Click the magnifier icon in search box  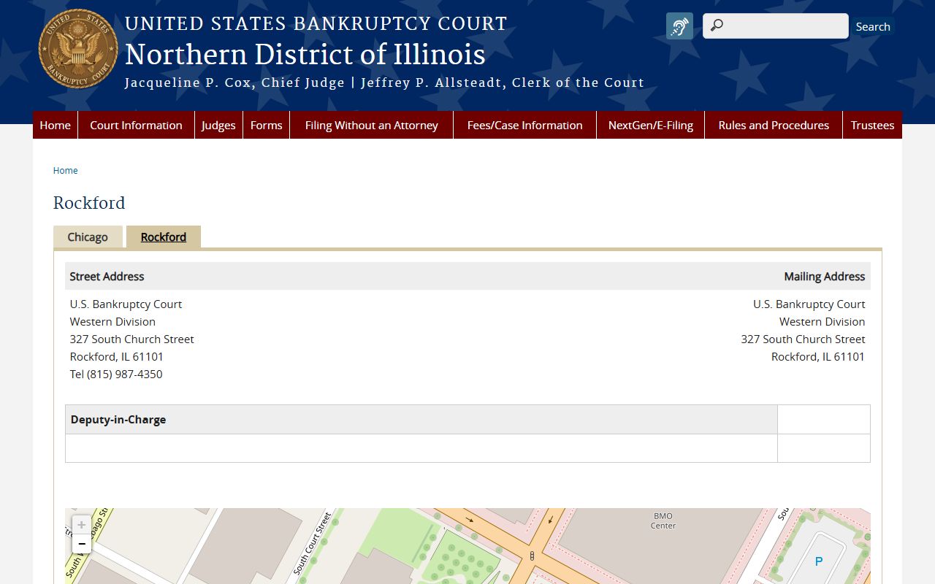[717, 26]
